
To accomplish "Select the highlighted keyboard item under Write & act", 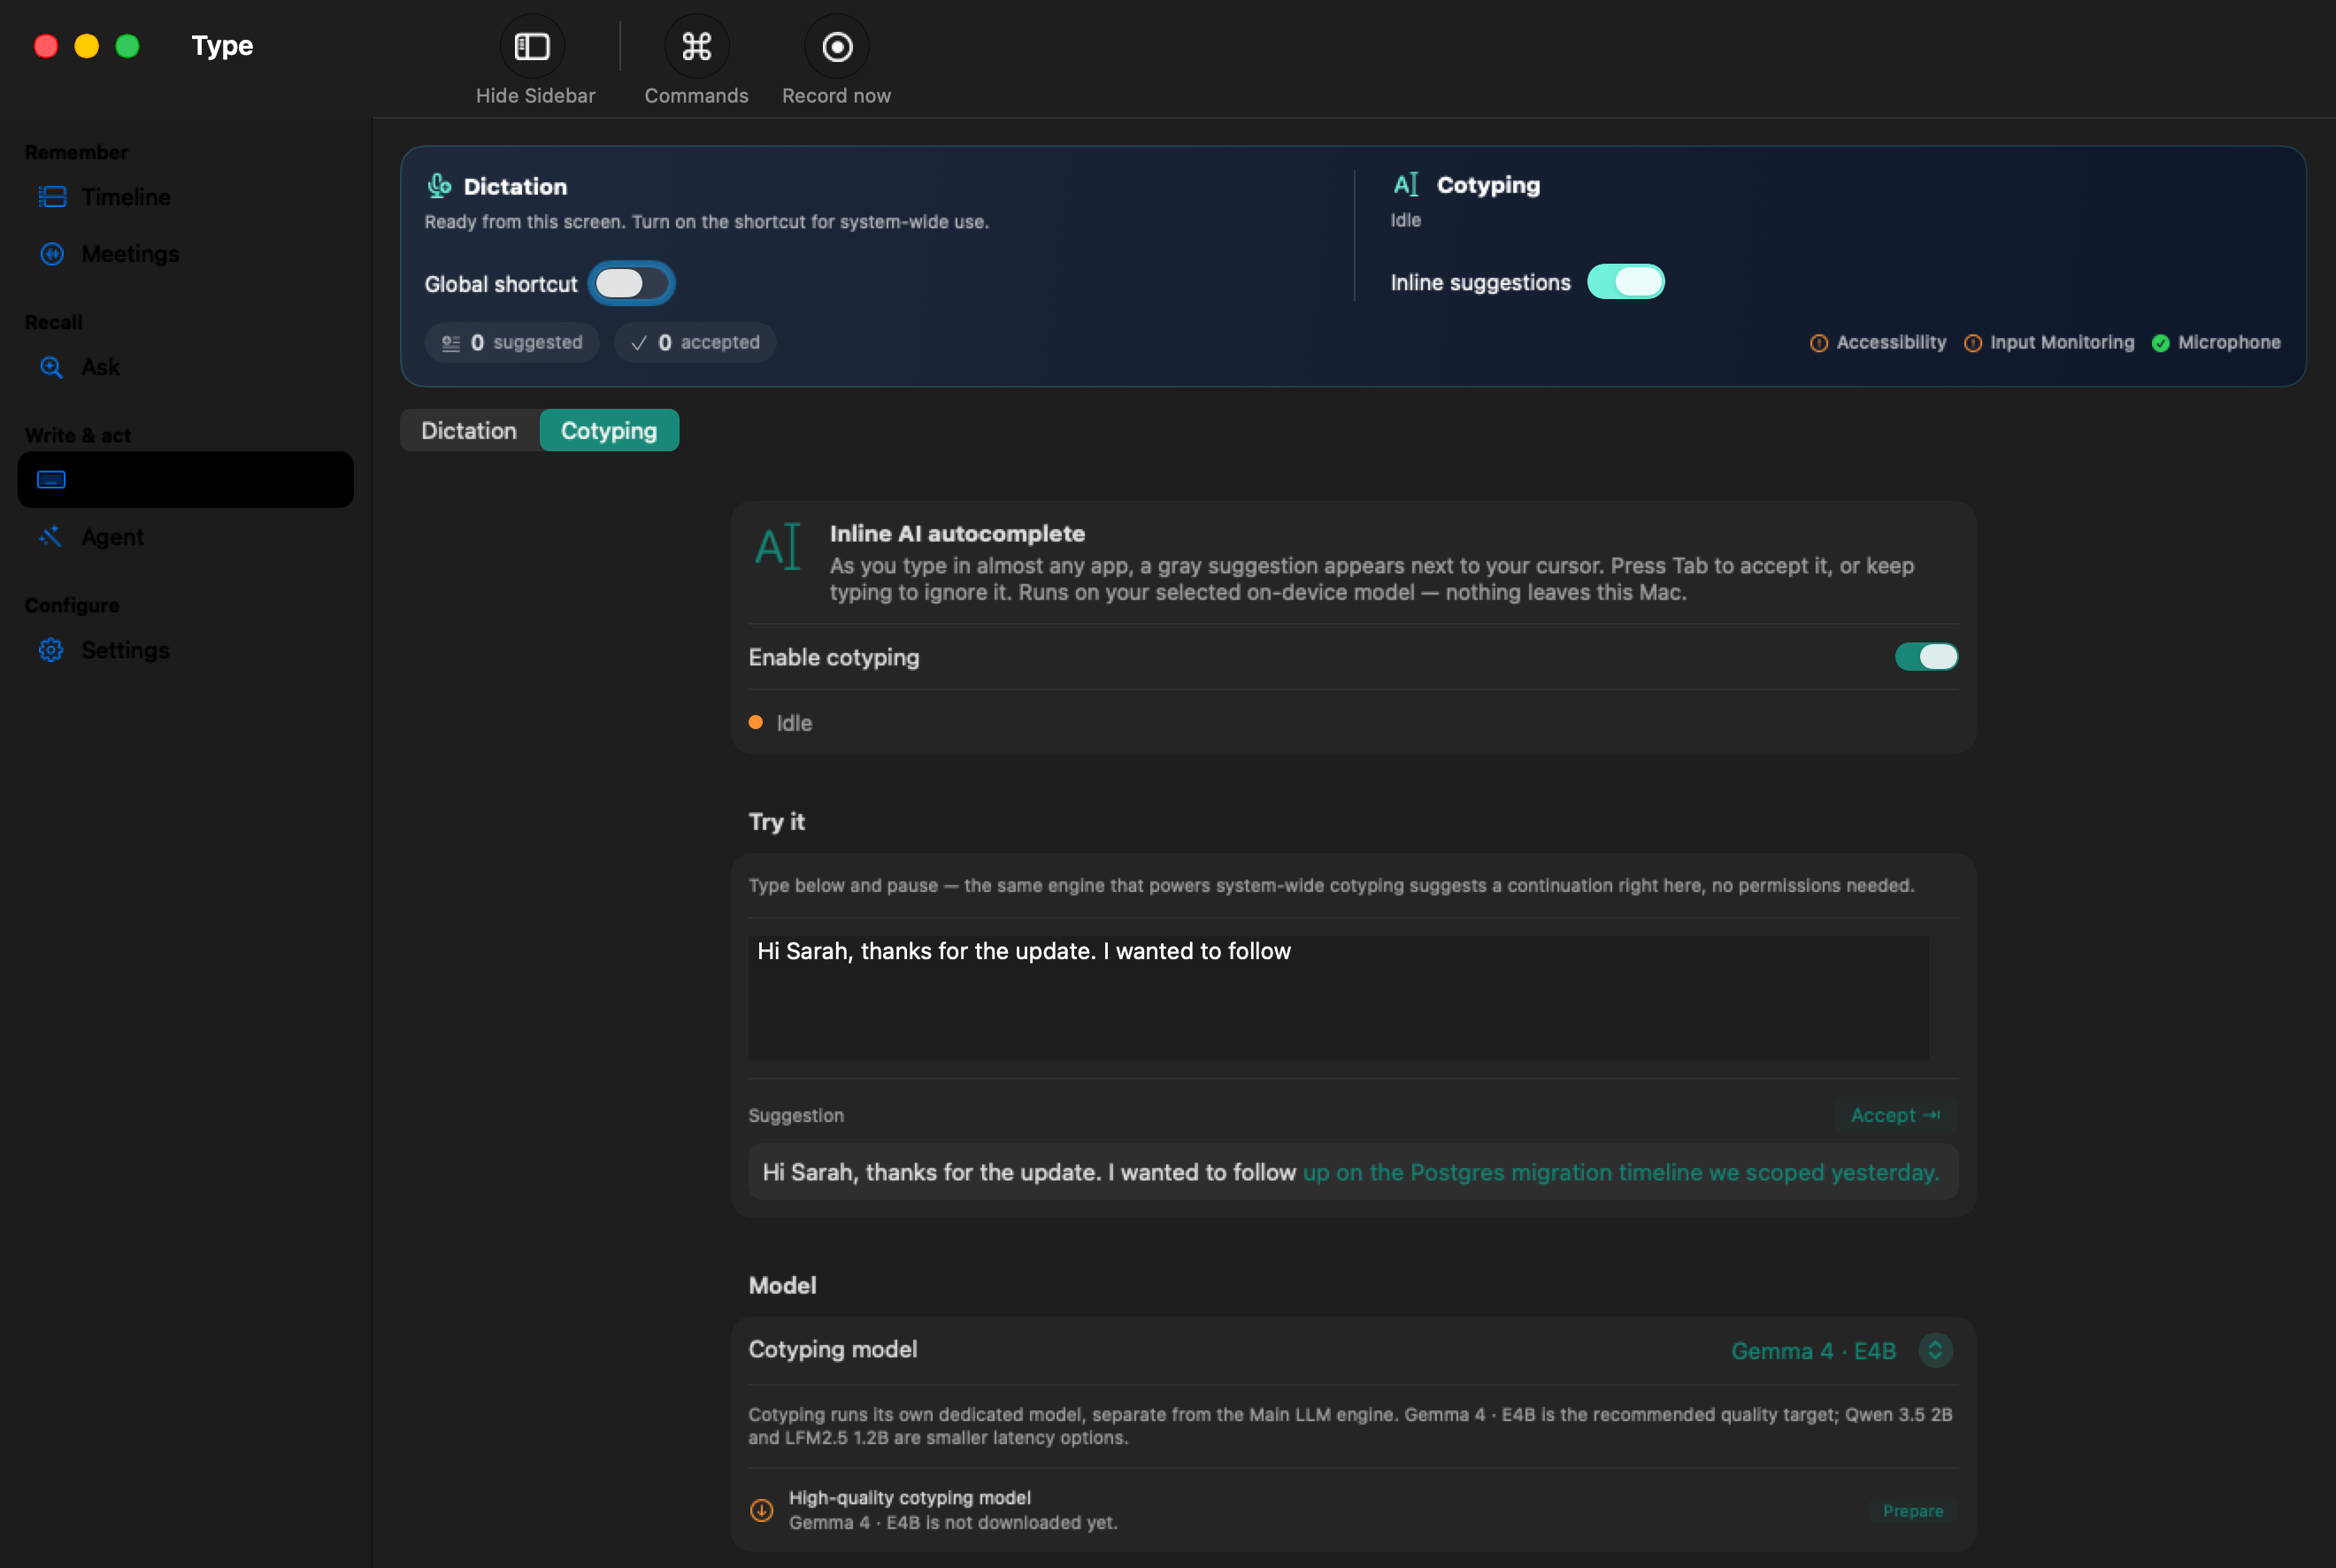I will 186,480.
